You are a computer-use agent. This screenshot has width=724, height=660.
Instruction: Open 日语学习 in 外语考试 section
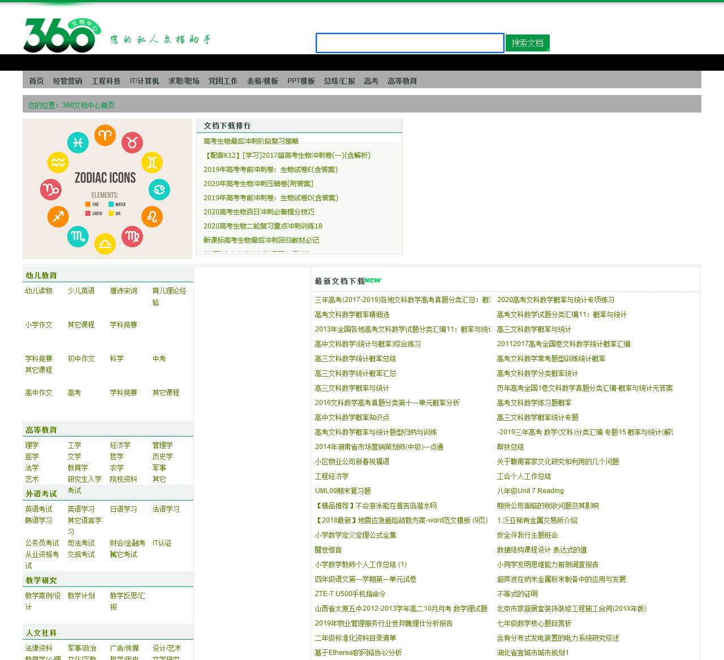123,509
